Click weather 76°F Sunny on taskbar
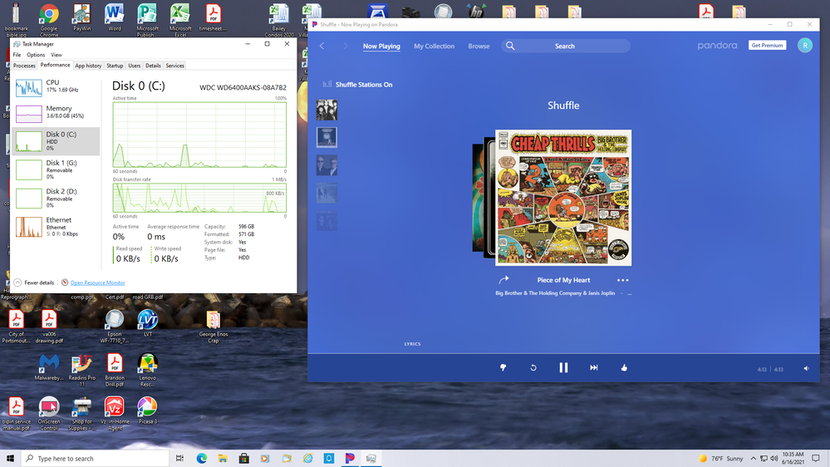 [x=721, y=459]
